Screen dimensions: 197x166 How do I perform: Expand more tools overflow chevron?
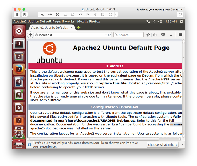(171, 35)
